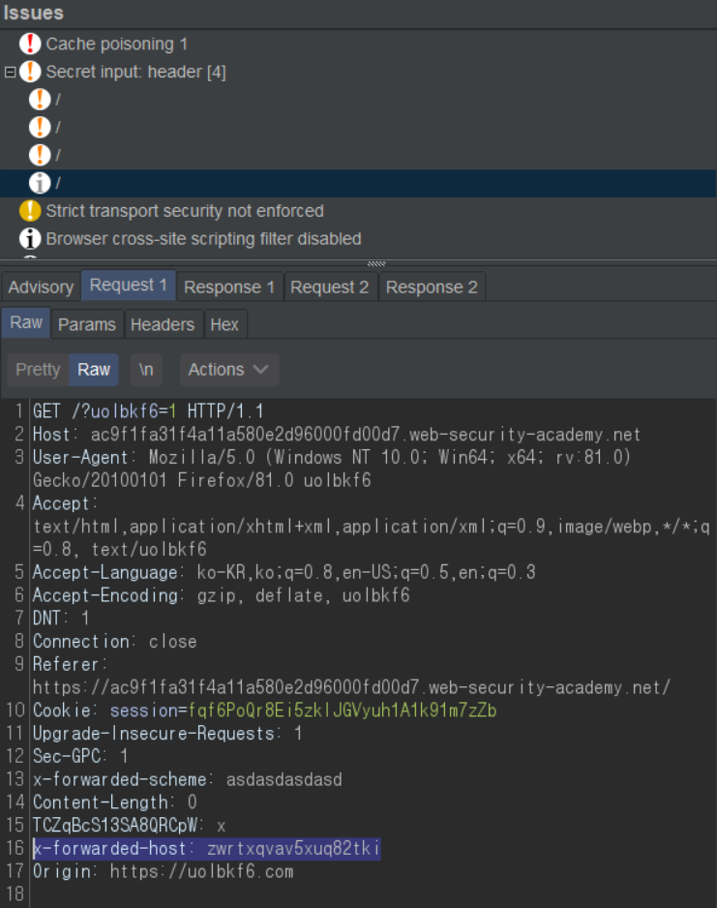Toggle the \n non-printing characters button
This screenshot has width=717, height=908.
click(146, 370)
